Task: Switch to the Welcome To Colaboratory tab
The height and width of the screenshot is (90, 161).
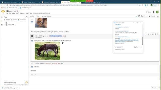Action: point(51,2)
